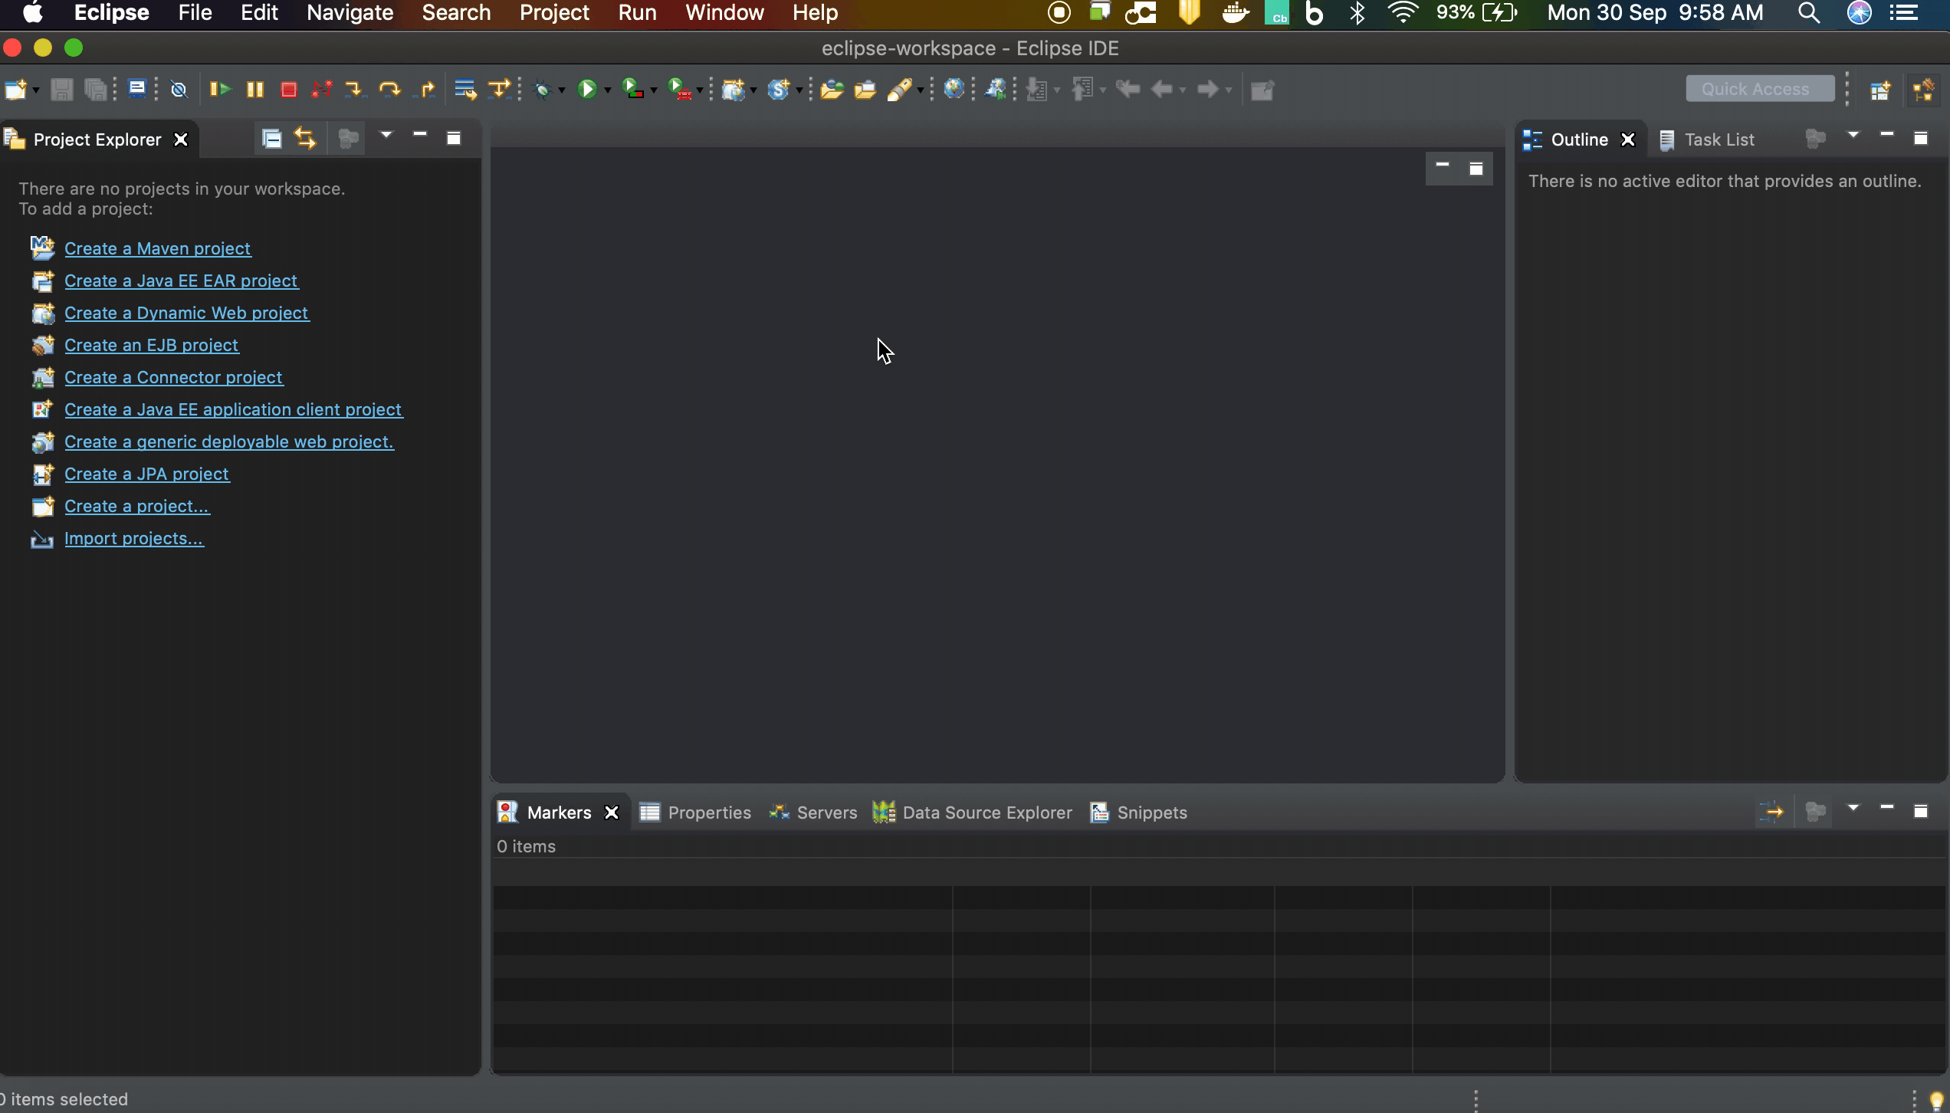The width and height of the screenshot is (1950, 1113).
Task: Open the internal Web Browser icon
Action: tap(955, 89)
